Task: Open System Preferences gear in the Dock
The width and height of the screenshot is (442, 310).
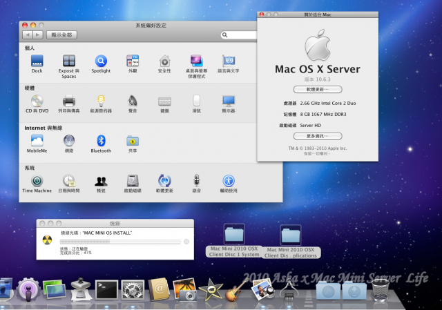Action: click(x=133, y=290)
